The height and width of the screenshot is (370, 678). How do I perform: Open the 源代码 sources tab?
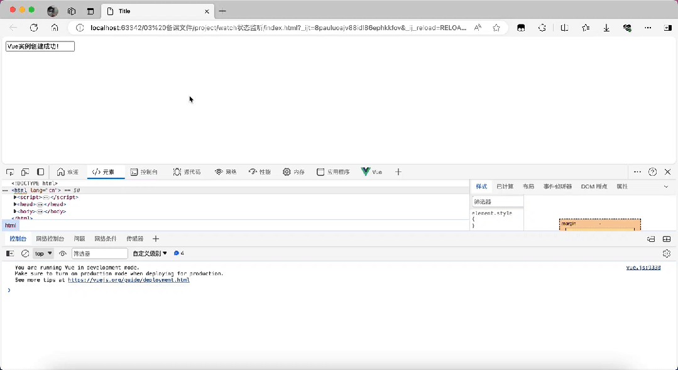[x=187, y=172]
